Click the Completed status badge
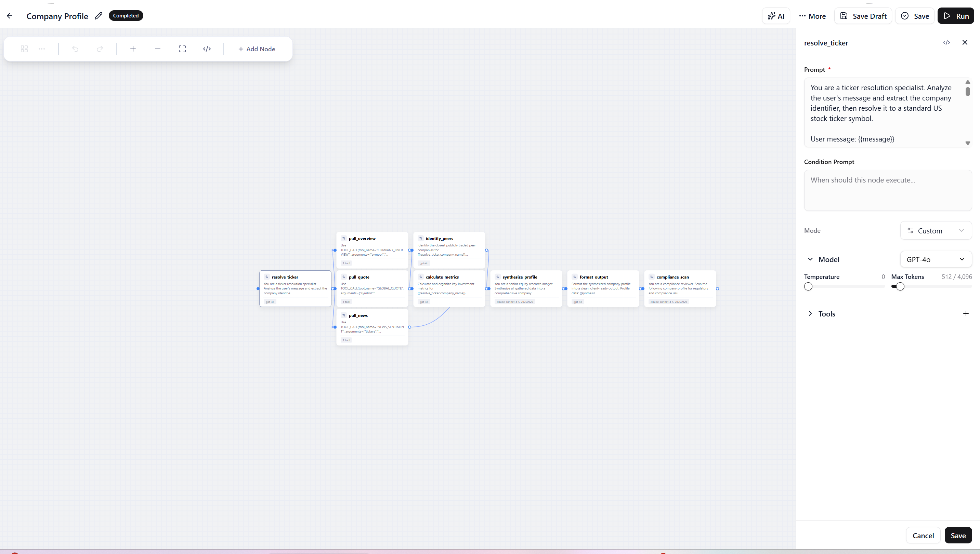The image size is (980, 554). [126, 15]
